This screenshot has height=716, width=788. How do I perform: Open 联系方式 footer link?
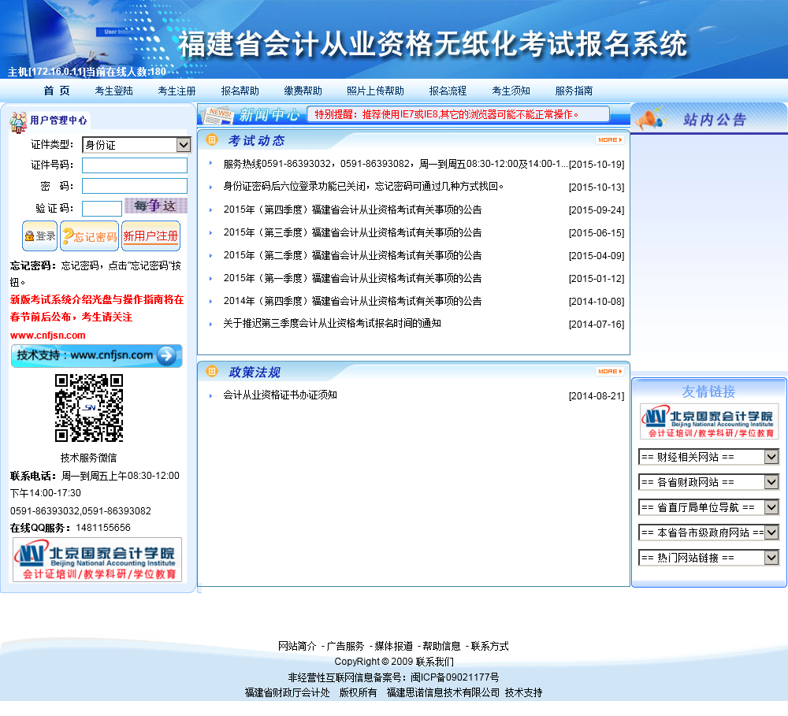pyautogui.click(x=489, y=646)
